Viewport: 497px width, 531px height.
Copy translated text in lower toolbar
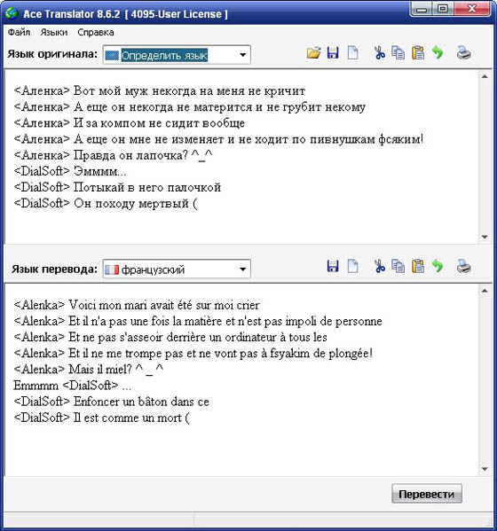[398, 266]
